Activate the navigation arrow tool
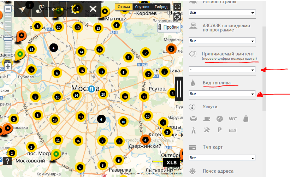 [23, 9]
